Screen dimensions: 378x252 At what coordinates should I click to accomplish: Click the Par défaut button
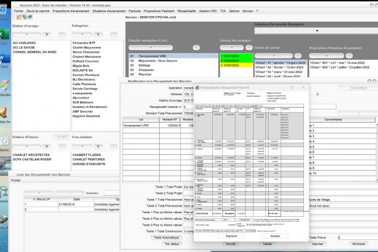pos(172,244)
